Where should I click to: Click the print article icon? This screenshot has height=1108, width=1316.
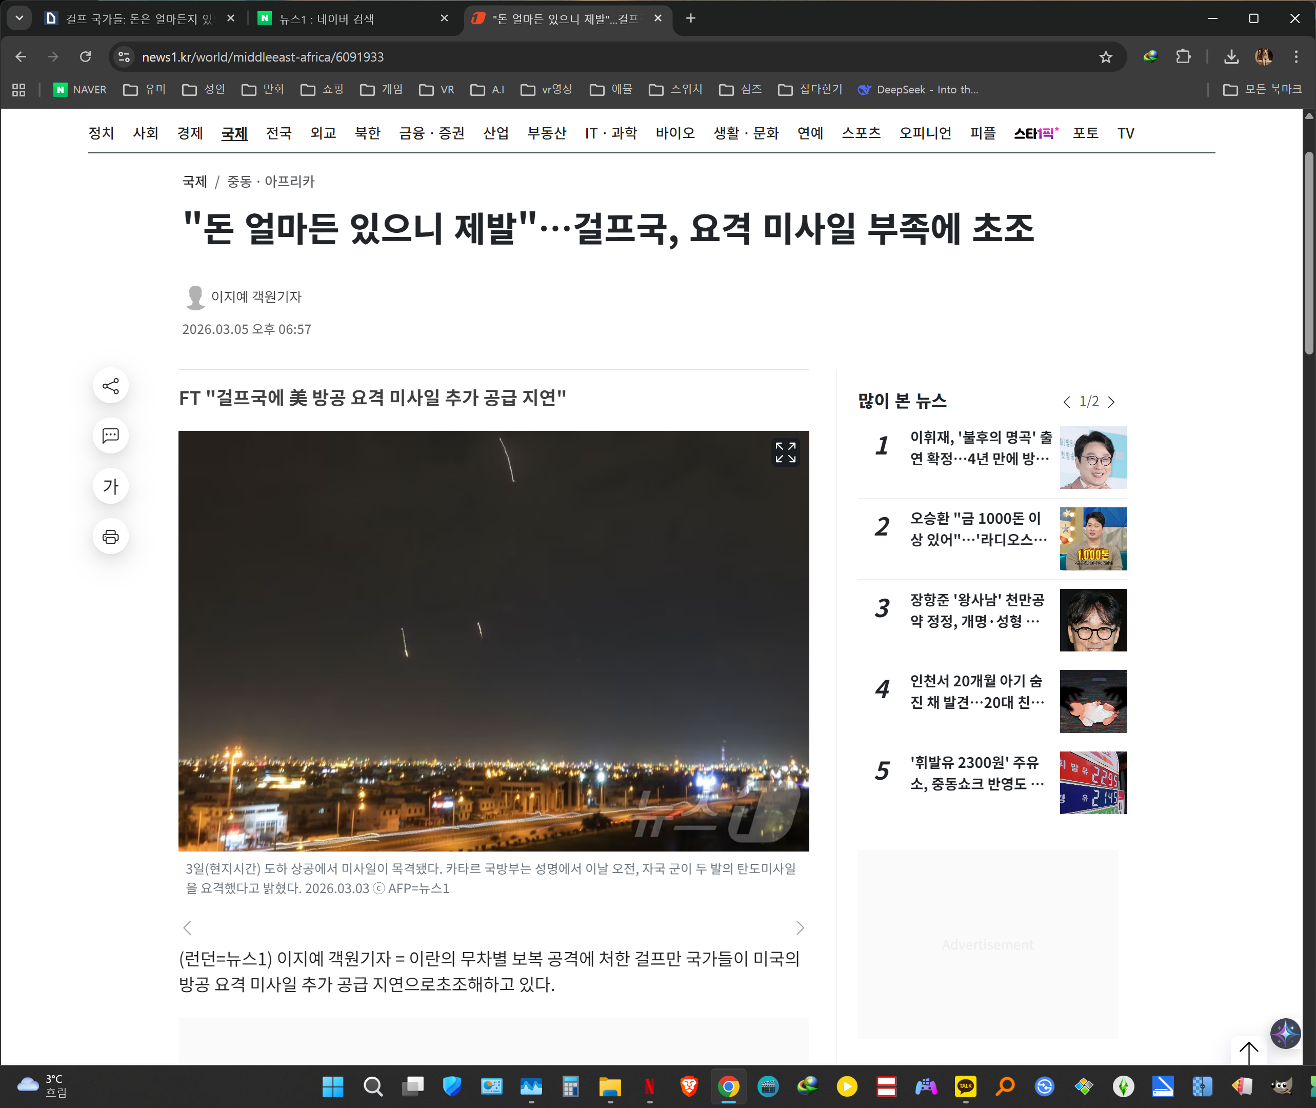[x=110, y=537]
